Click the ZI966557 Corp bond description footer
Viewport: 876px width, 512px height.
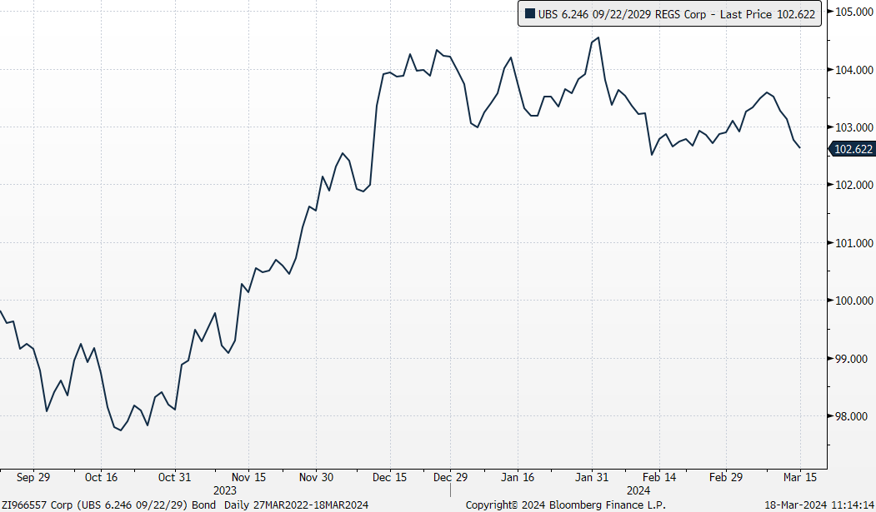(x=108, y=505)
